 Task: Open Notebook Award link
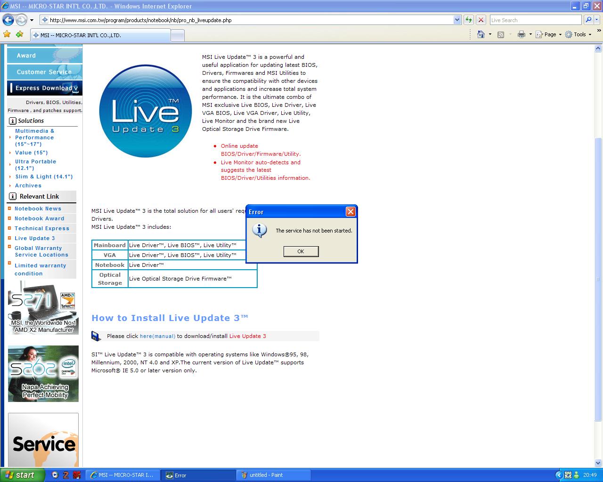tap(39, 218)
